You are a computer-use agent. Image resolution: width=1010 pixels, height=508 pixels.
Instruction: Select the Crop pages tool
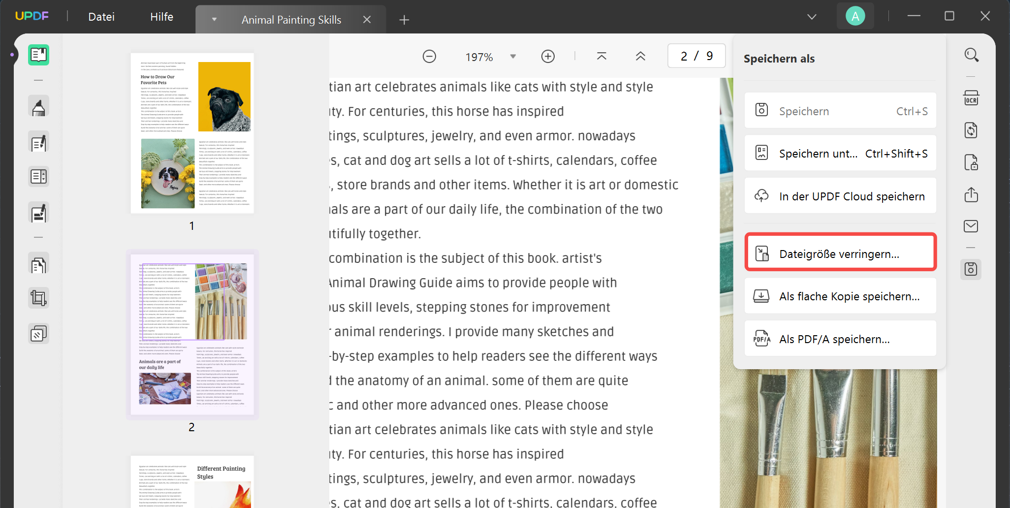(x=39, y=297)
